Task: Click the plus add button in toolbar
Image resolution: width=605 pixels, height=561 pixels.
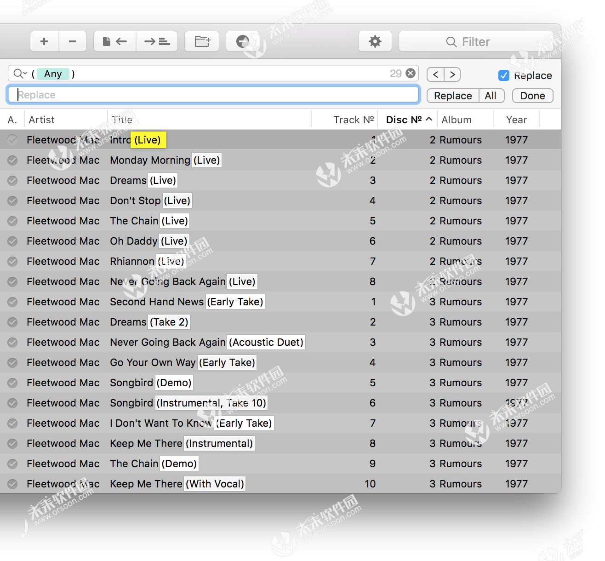Action: (x=44, y=41)
